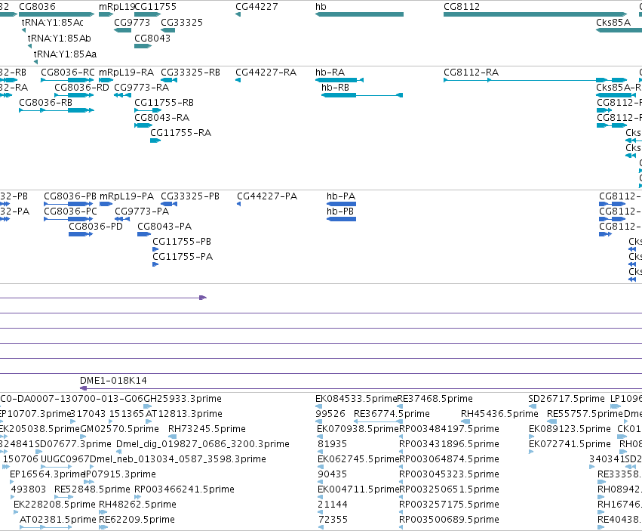Select the RE37468.5prime EST

pos(400,406)
